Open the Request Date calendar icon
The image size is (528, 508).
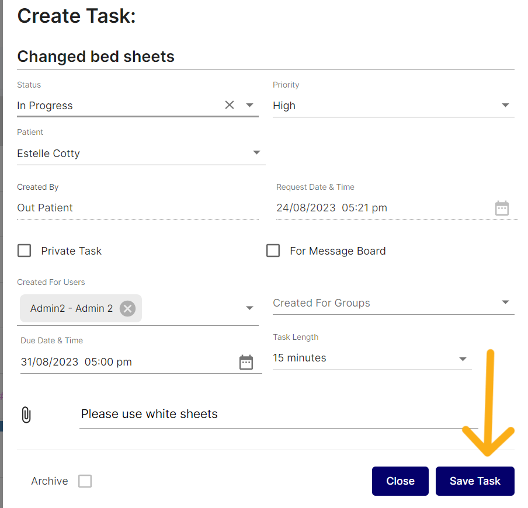[x=502, y=208]
